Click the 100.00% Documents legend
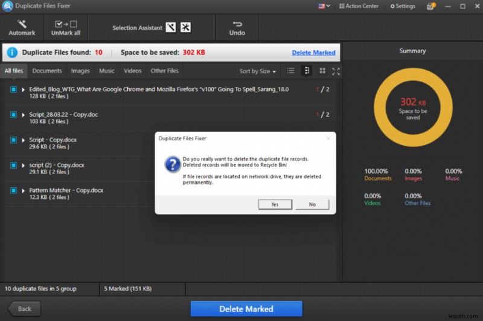This screenshot has width=483, height=321. [378, 175]
